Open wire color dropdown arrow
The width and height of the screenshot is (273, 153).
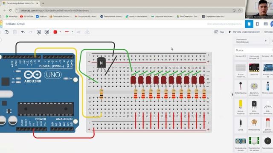pyautogui.click(x=60, y=32)
